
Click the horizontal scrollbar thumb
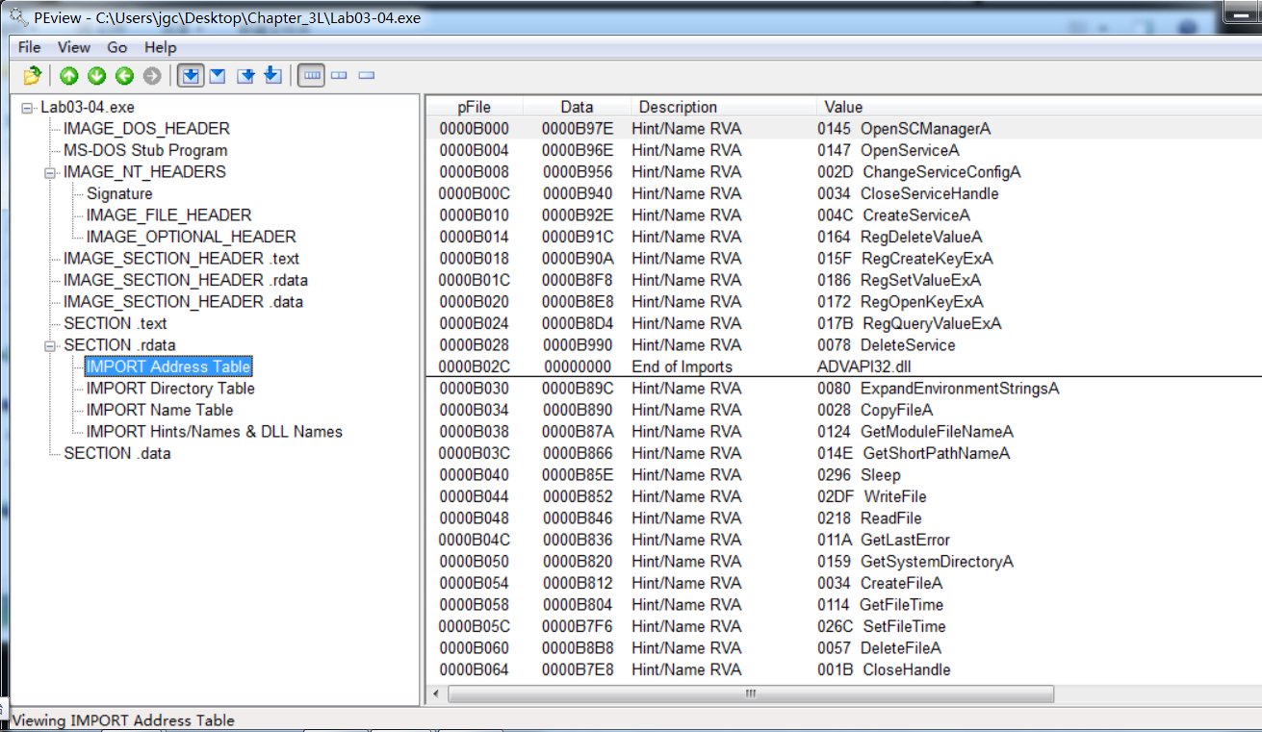[x=751, y=694]
